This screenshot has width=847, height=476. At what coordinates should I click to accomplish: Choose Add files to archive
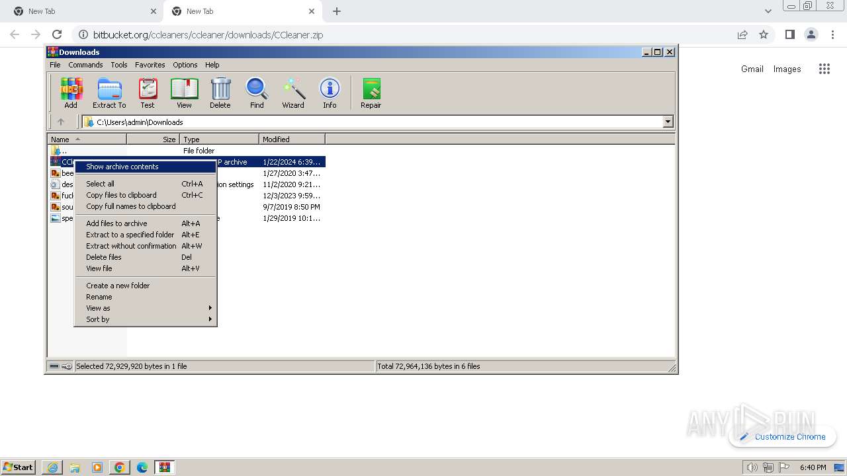(x=146, y=223)
